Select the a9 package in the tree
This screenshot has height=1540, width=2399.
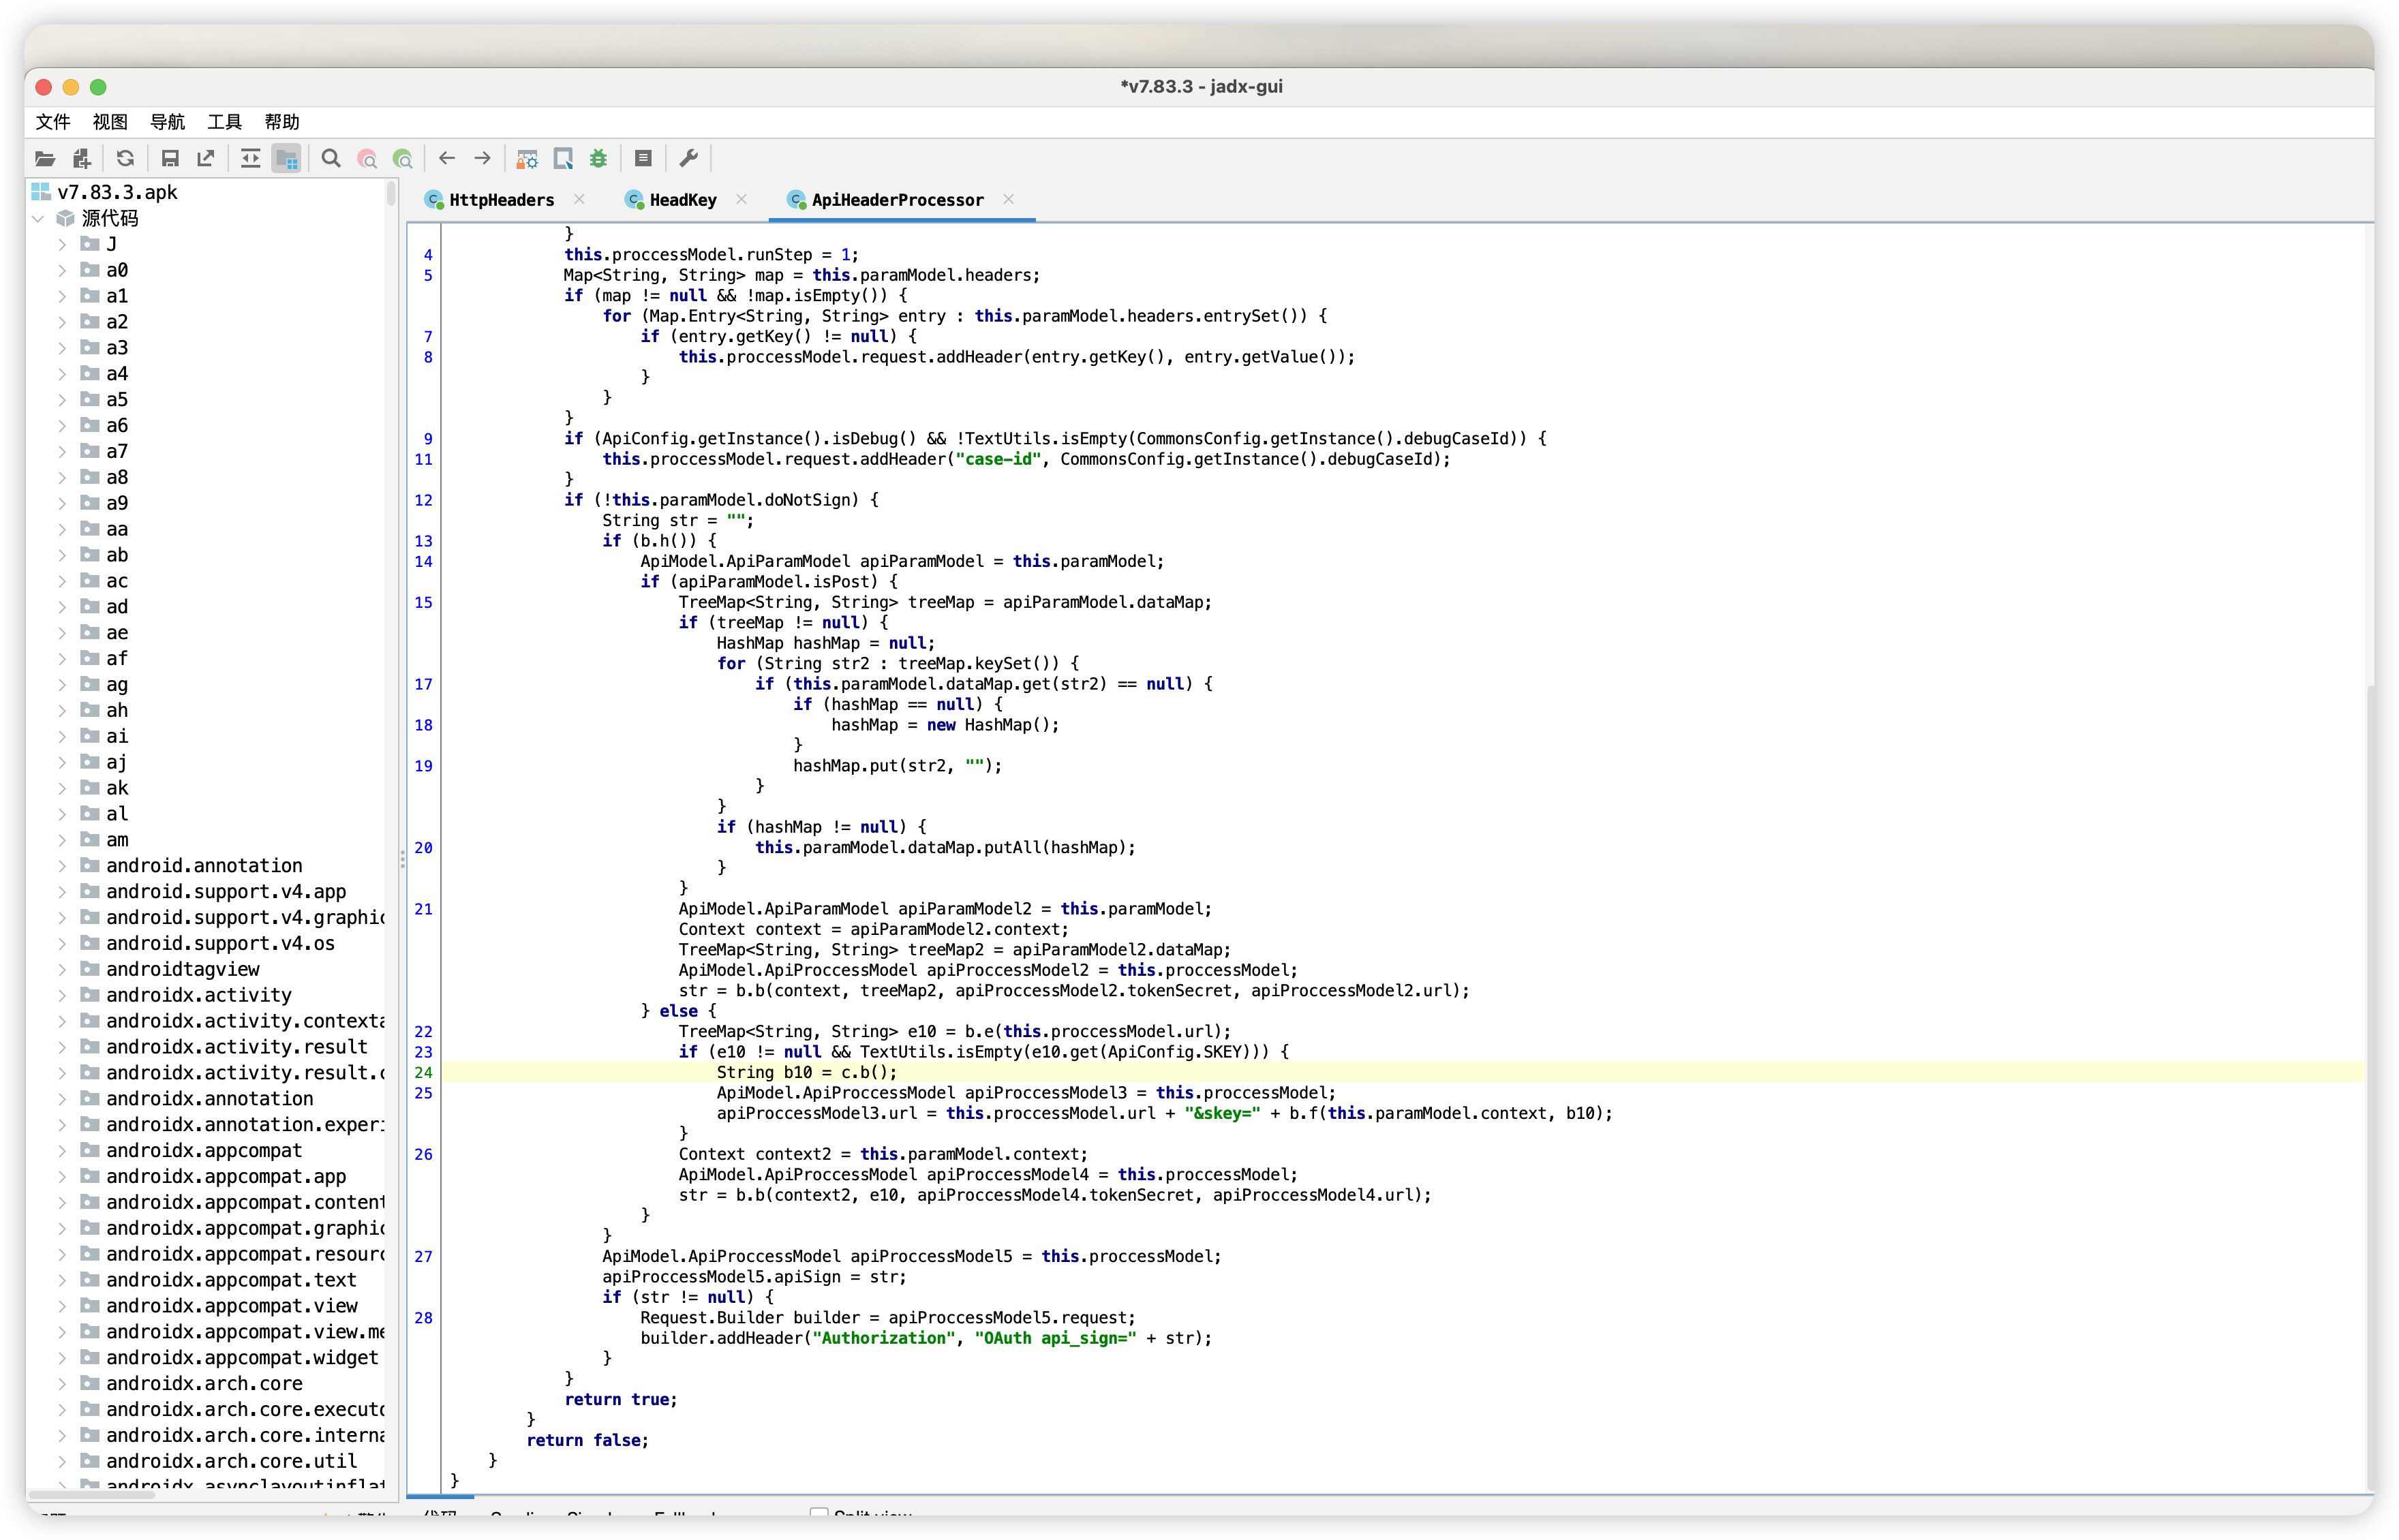pos(117,503)
